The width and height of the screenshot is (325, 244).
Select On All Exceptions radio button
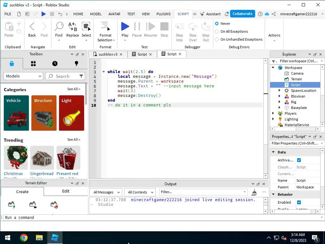point(217,31)
